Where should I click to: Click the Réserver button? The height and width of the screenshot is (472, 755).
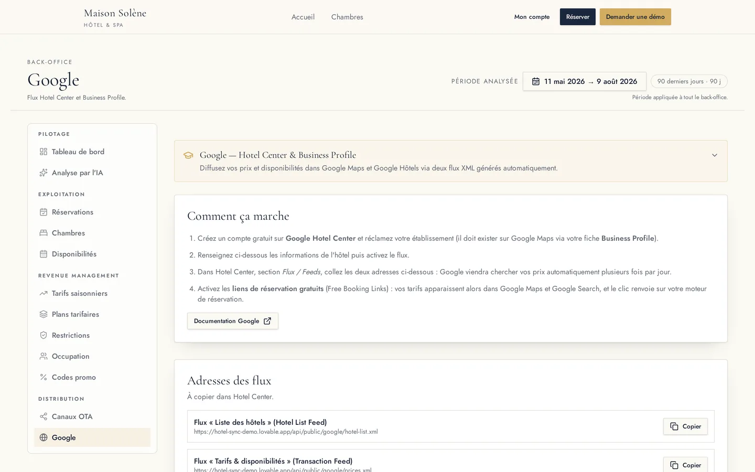578,17
